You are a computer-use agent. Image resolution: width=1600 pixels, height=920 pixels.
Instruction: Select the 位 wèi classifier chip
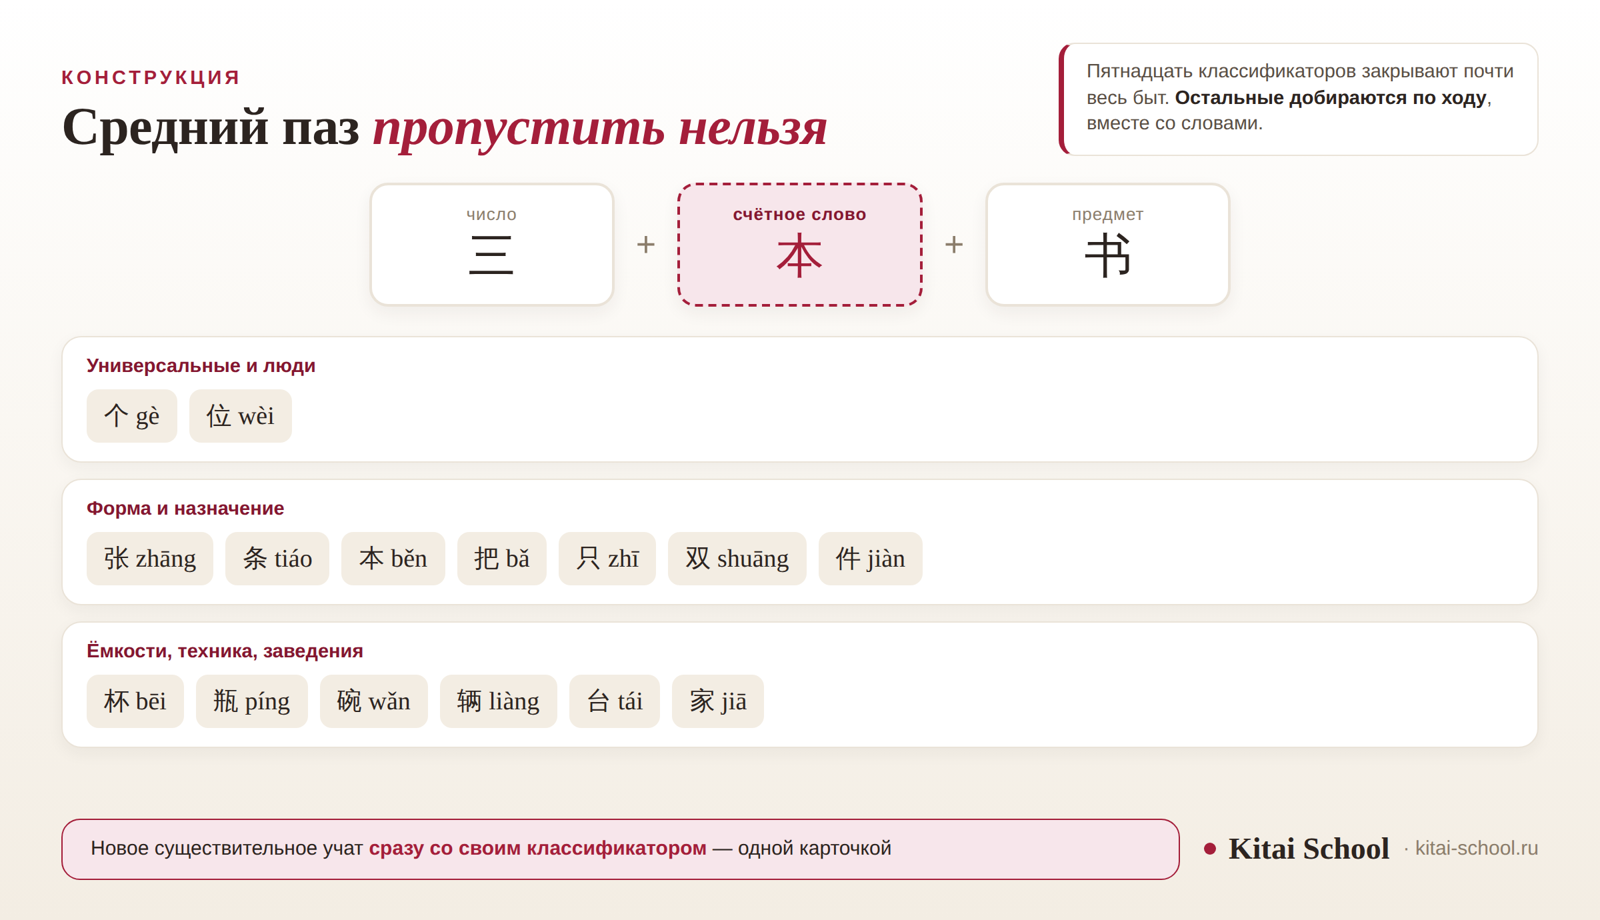(240, 416)
